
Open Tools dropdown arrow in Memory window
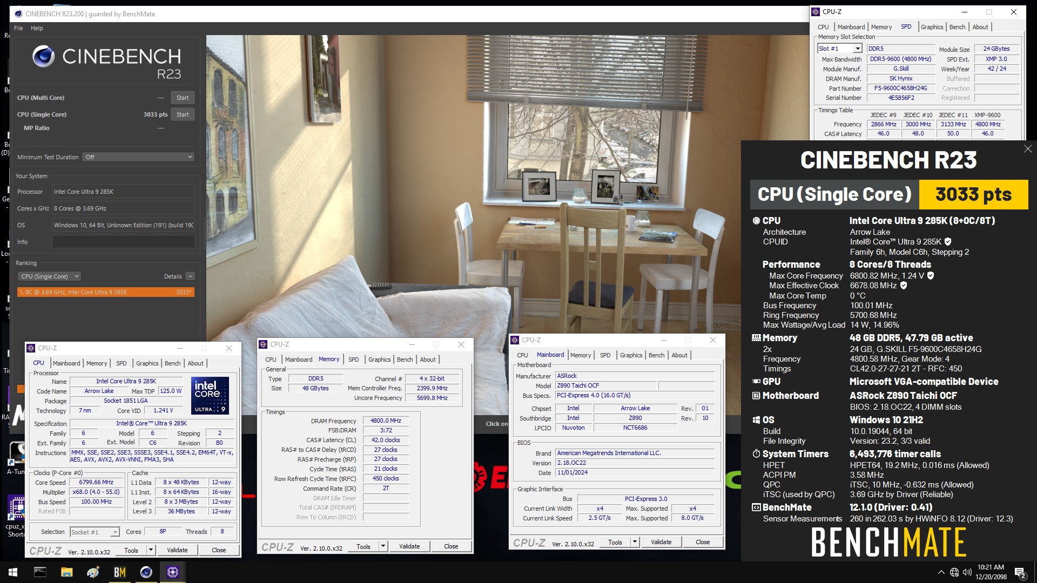(x=383, y=546)
